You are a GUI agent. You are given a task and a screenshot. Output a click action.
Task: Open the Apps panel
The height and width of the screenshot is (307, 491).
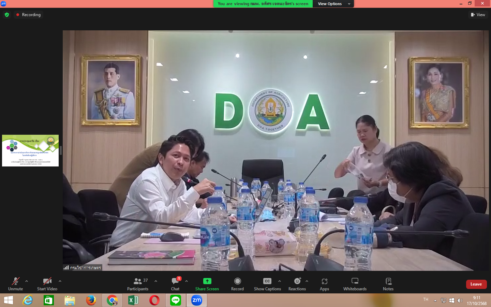[x=324, y=284]
